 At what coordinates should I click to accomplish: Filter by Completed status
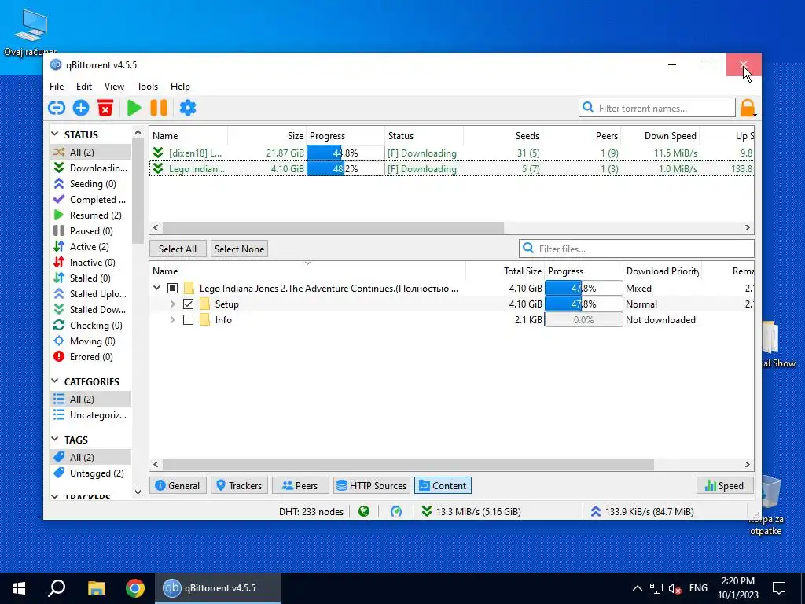[x=90, y=199]
